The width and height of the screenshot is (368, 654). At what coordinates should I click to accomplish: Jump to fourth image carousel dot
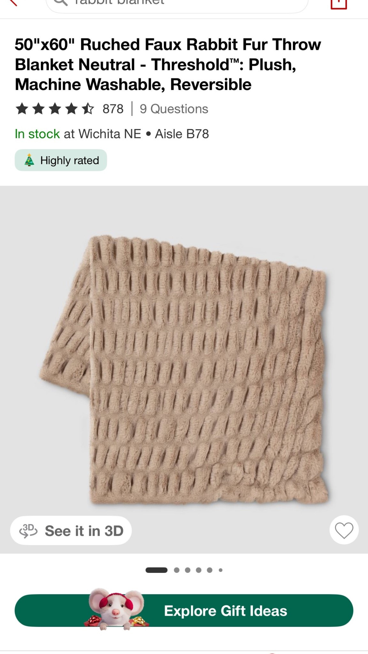coord(199,570)
